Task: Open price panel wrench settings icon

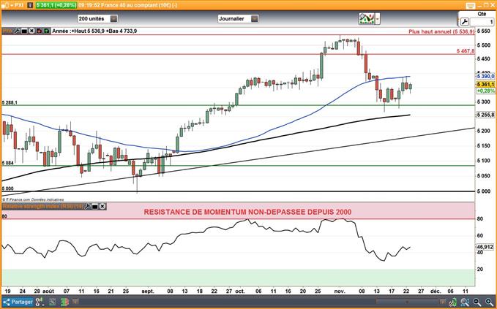Action: tap(17, 31)
